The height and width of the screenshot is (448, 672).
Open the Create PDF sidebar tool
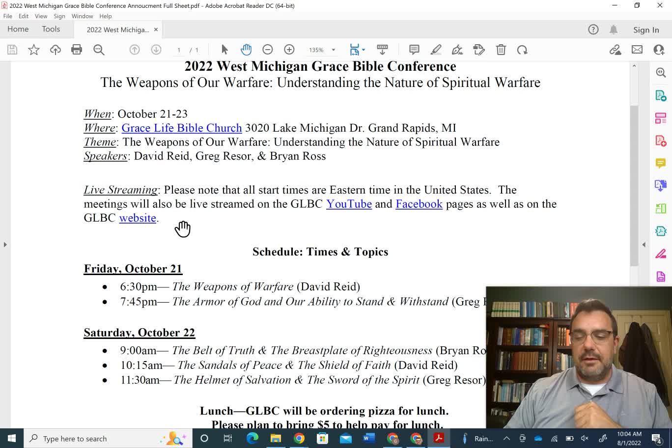(661, 140)
